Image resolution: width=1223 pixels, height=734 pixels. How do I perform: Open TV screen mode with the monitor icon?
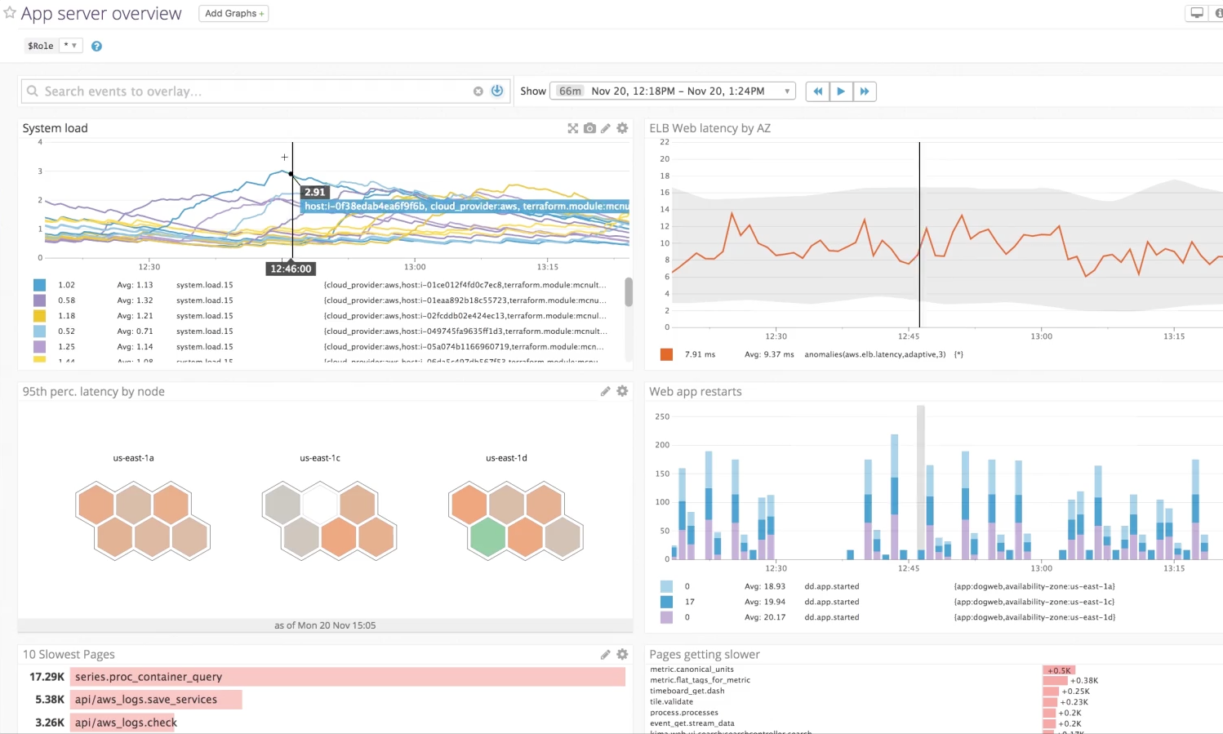(x=1197, y=13)
